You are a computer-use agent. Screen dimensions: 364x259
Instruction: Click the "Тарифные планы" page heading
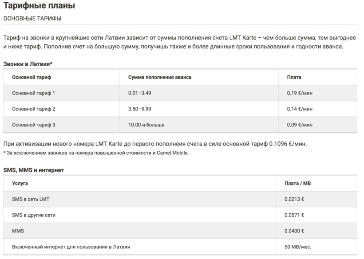coord(39,6)
